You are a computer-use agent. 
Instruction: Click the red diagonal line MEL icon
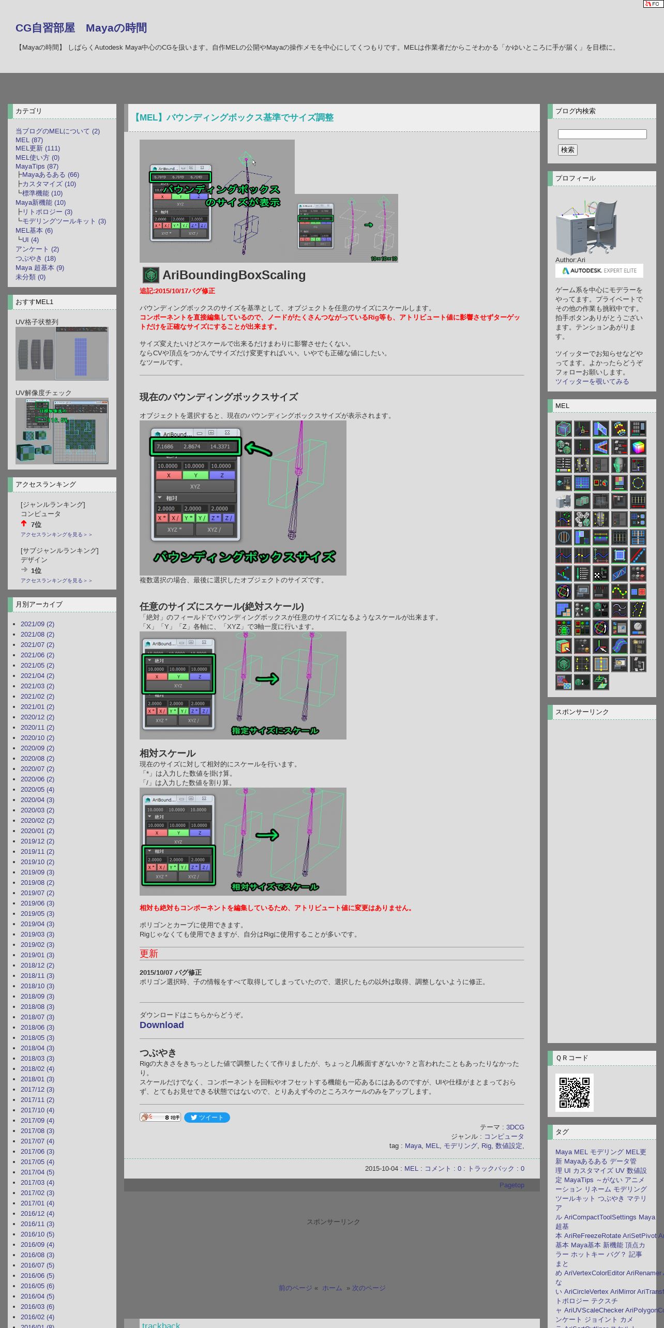click(x=638, y=555)
